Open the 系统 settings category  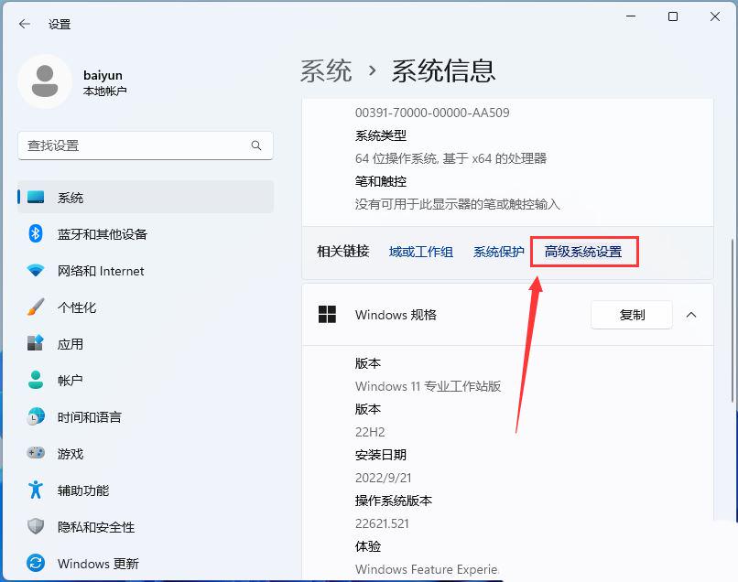coord(146,197)
